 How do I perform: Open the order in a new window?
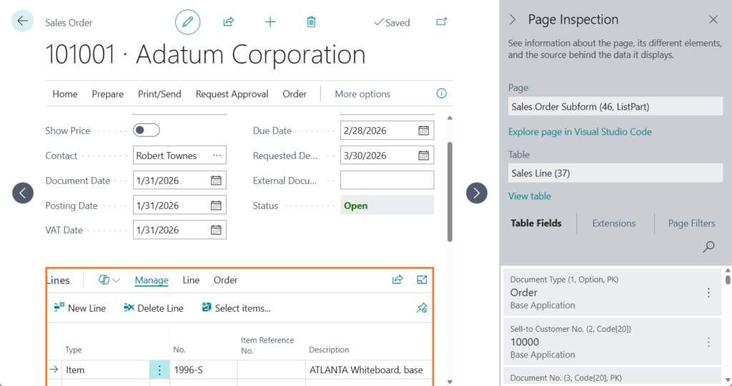pyautogui.click(x=441, y=22)
